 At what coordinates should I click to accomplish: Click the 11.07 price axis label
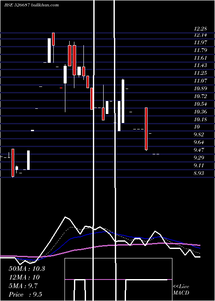(200, 81)
